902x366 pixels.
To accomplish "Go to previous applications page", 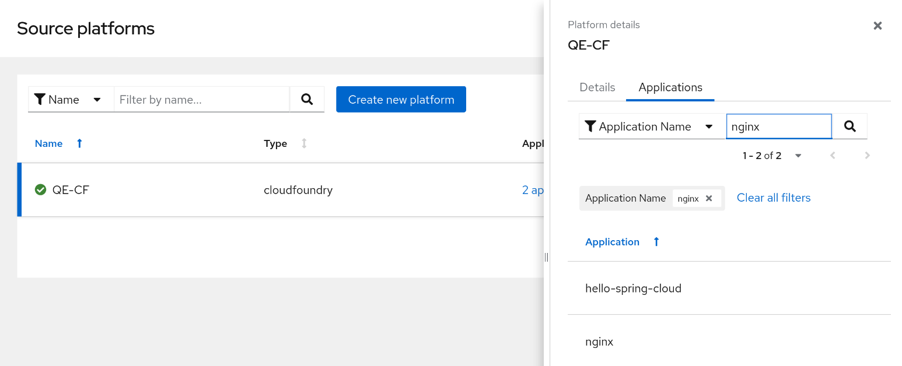I will point(833,156).
